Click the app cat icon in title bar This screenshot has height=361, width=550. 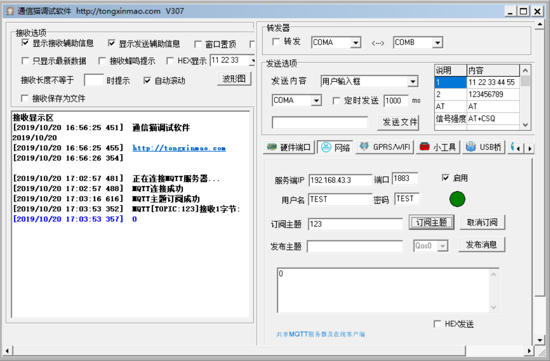point(10,11)
